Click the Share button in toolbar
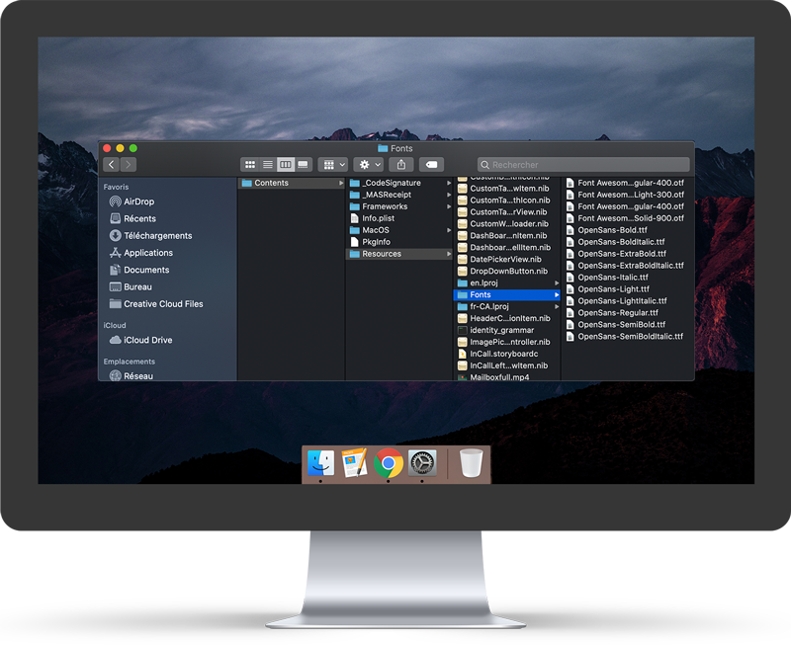The height and width of the screenshot is (645, 791). coord(401,164)
